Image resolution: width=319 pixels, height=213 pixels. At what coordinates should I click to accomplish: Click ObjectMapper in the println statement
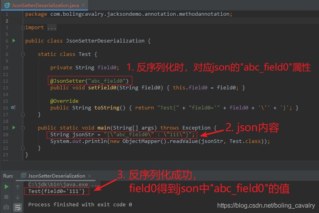pos(141,141)
